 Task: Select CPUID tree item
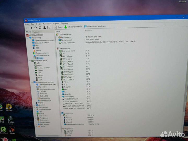tap(38, 66)
